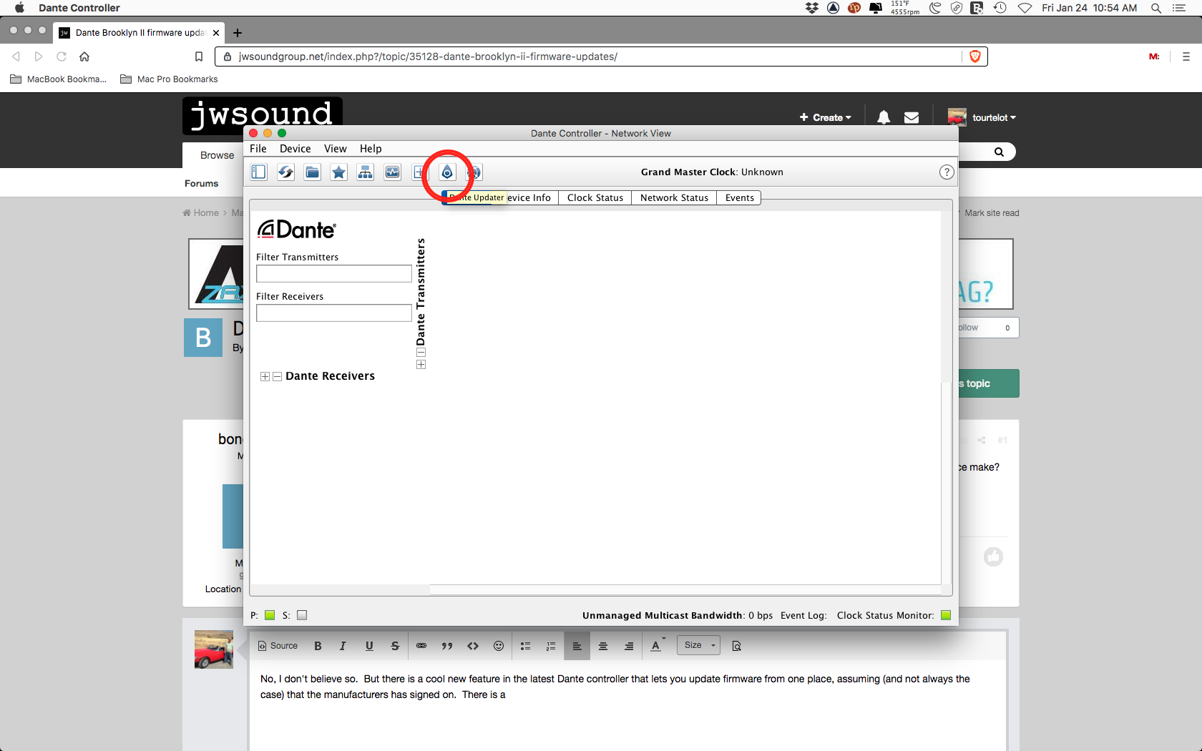
Task: Open the browser hamburger menu
Action: click(x=1186, y=57)
